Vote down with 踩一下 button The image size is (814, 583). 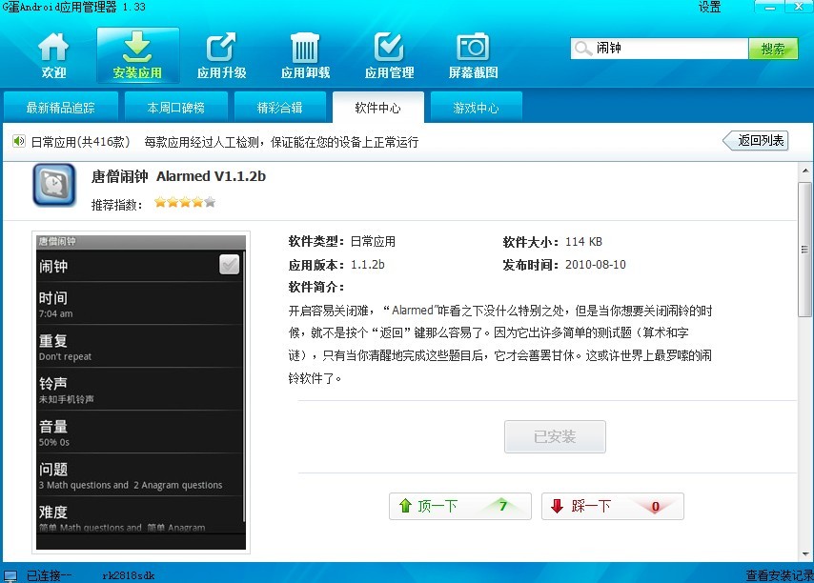pyautogui.click(x=613, y=506)
